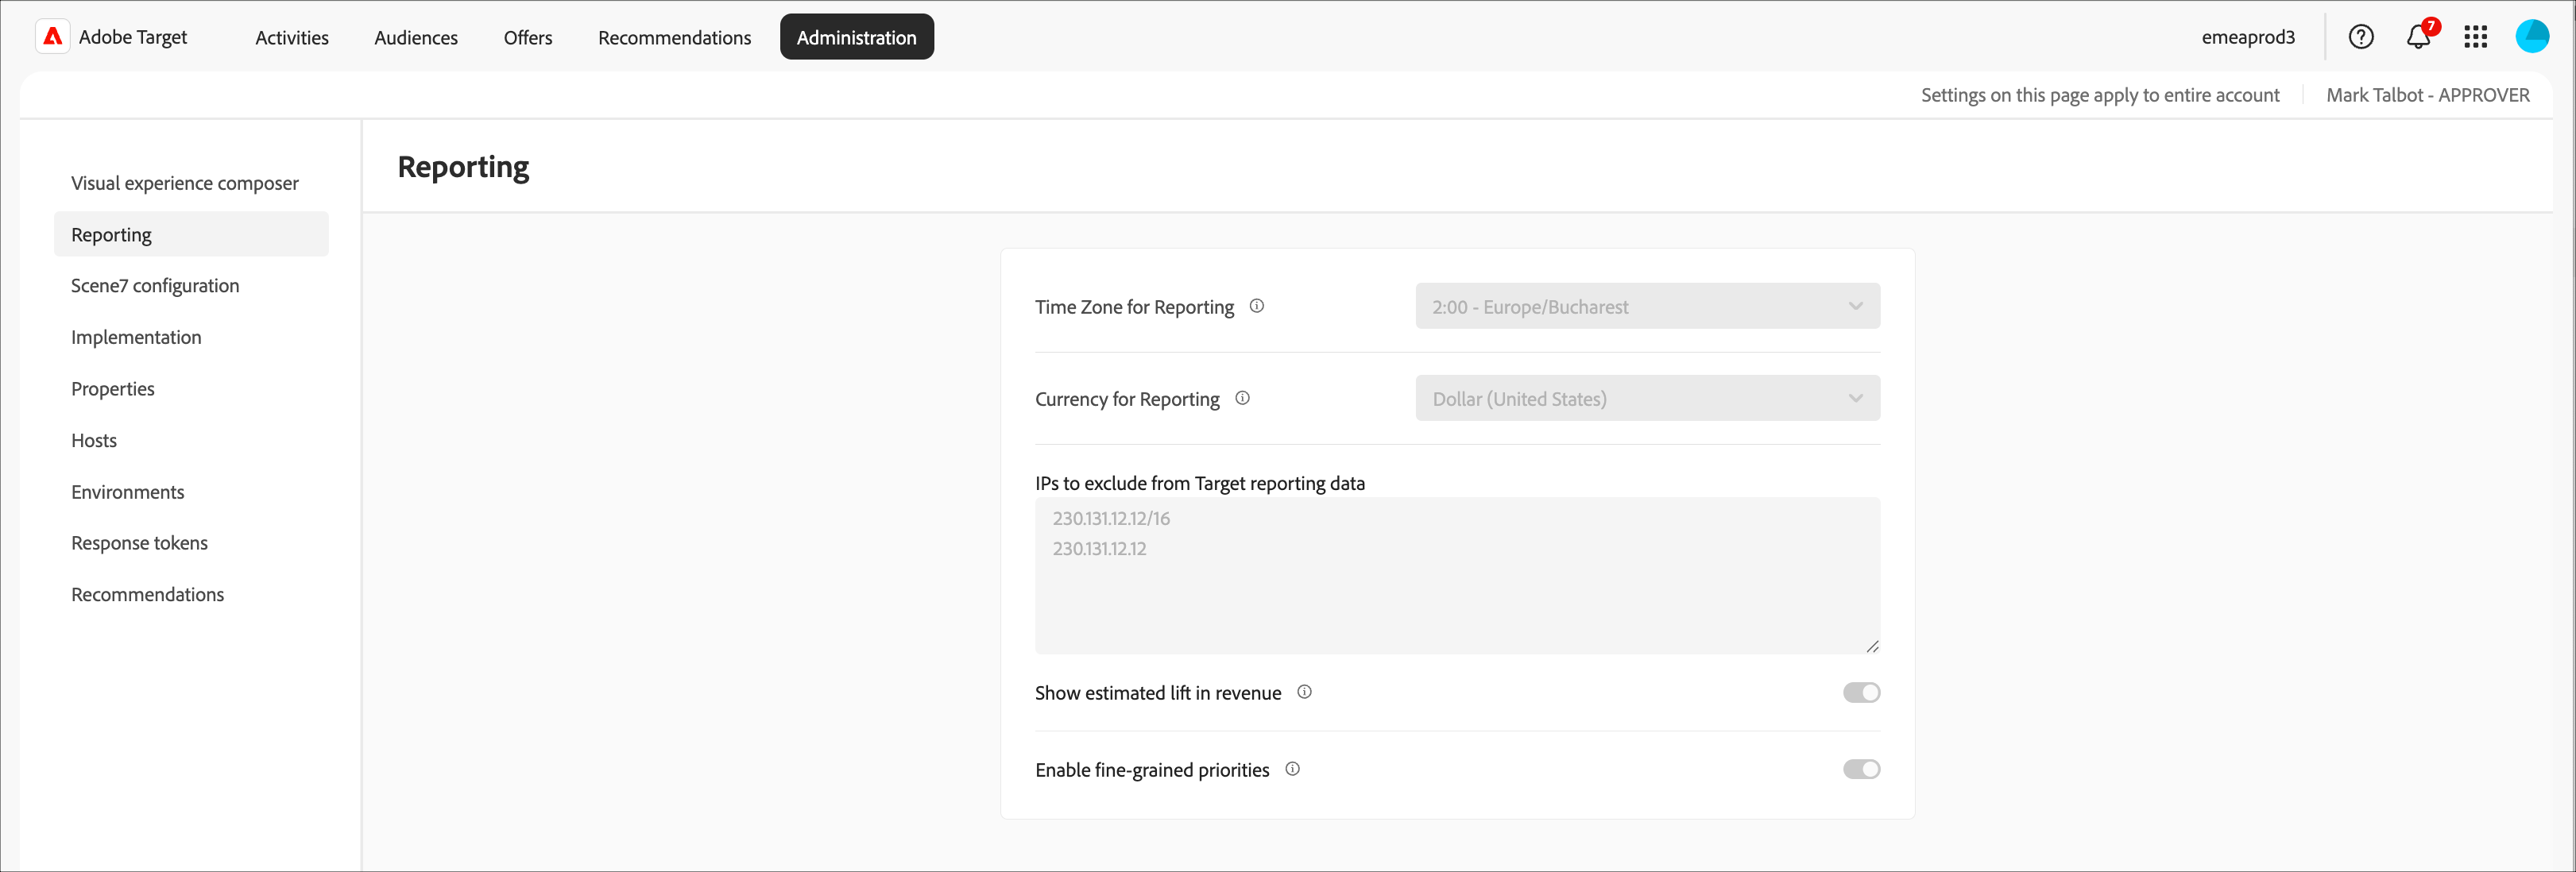Open the Time Zone for Reporting dropdown
Viewport: 2576px width, 872px height.
click(1647, 306)
